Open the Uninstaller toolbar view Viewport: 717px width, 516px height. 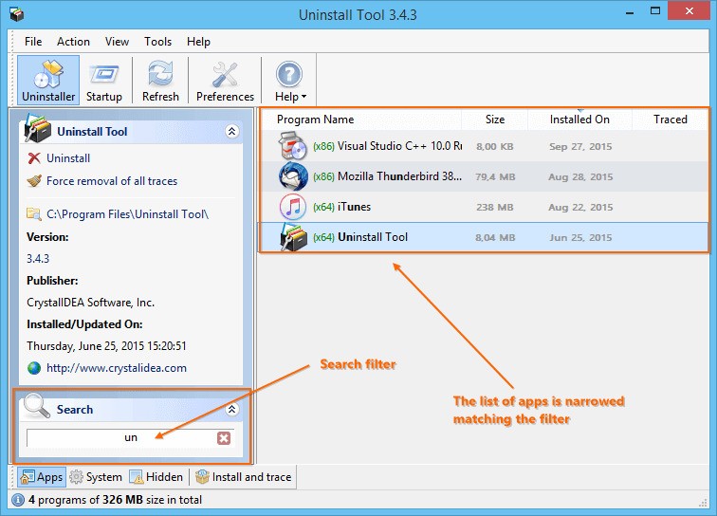48,81
